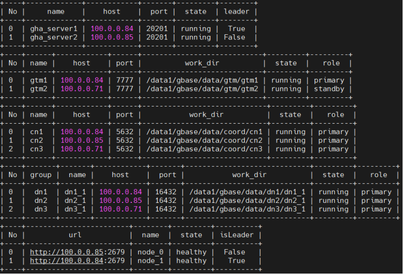Click the isLeader True value for node_1
Screen dimensions: 403x274
click(x=234, y=261)
